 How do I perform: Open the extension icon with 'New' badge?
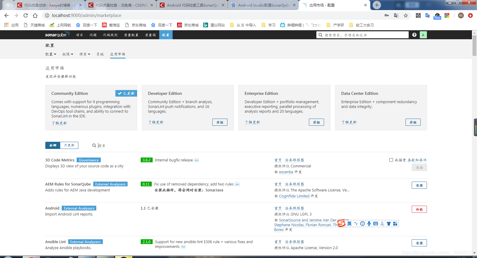[437, 16]
